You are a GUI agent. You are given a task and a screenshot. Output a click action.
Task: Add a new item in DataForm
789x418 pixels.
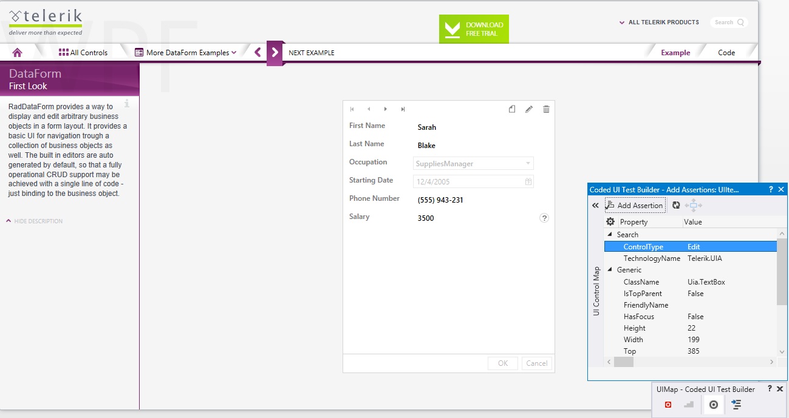tap(512, 109)
